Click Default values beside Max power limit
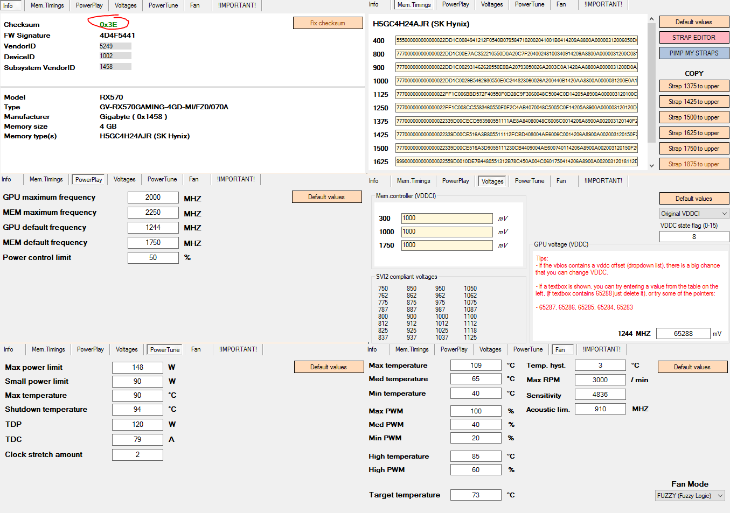 point(329,367)
